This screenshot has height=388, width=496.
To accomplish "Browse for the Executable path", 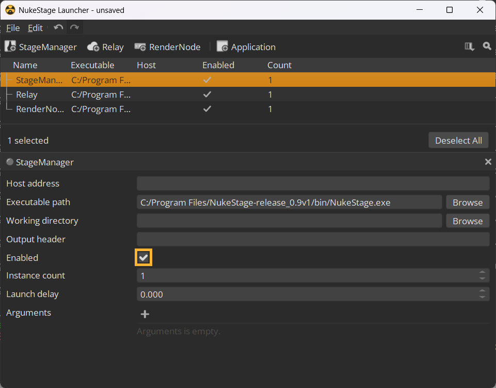I will click(467, 203).
